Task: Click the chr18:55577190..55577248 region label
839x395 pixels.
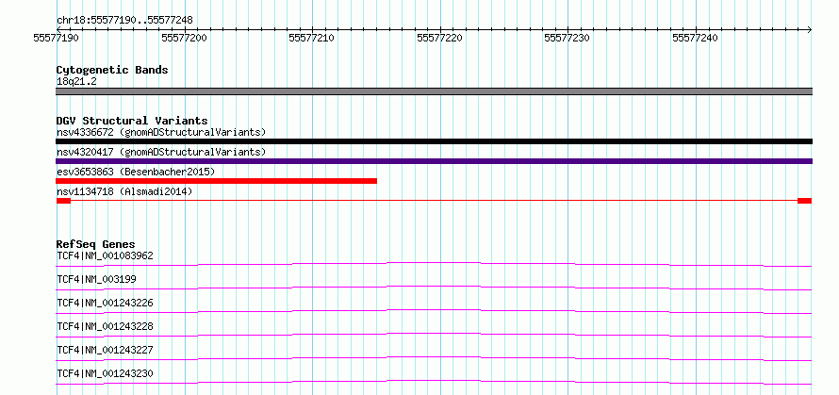Action: 124,21
